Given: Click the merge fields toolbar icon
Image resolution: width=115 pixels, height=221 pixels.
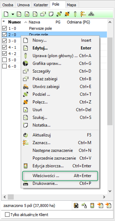Looking at the screenshot, I should pos(67,14).
